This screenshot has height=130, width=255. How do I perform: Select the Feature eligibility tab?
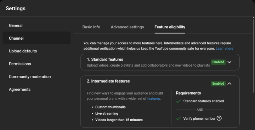pyautogui.click(x=170, y=27)
